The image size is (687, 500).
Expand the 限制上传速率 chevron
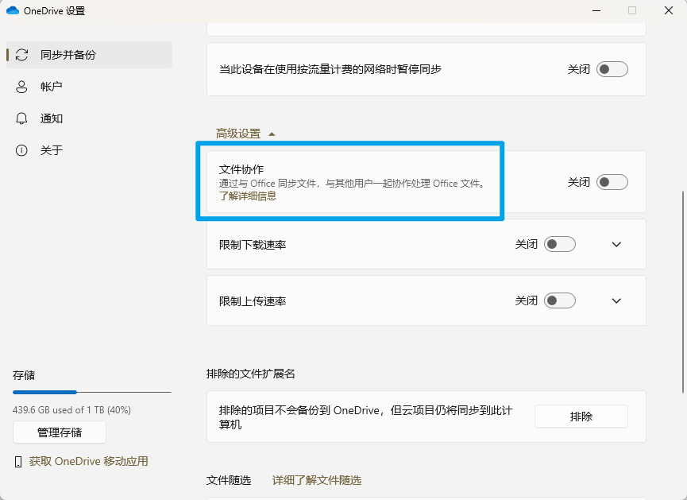[617, 300]
